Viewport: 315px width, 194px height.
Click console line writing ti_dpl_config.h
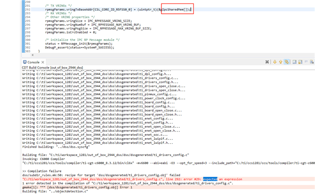(x=96, y=74)
